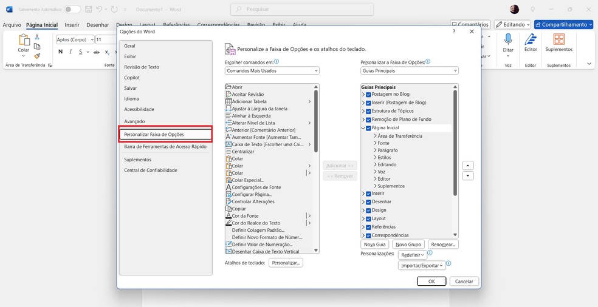Uncheck the Design checkbox

point(368,211)
